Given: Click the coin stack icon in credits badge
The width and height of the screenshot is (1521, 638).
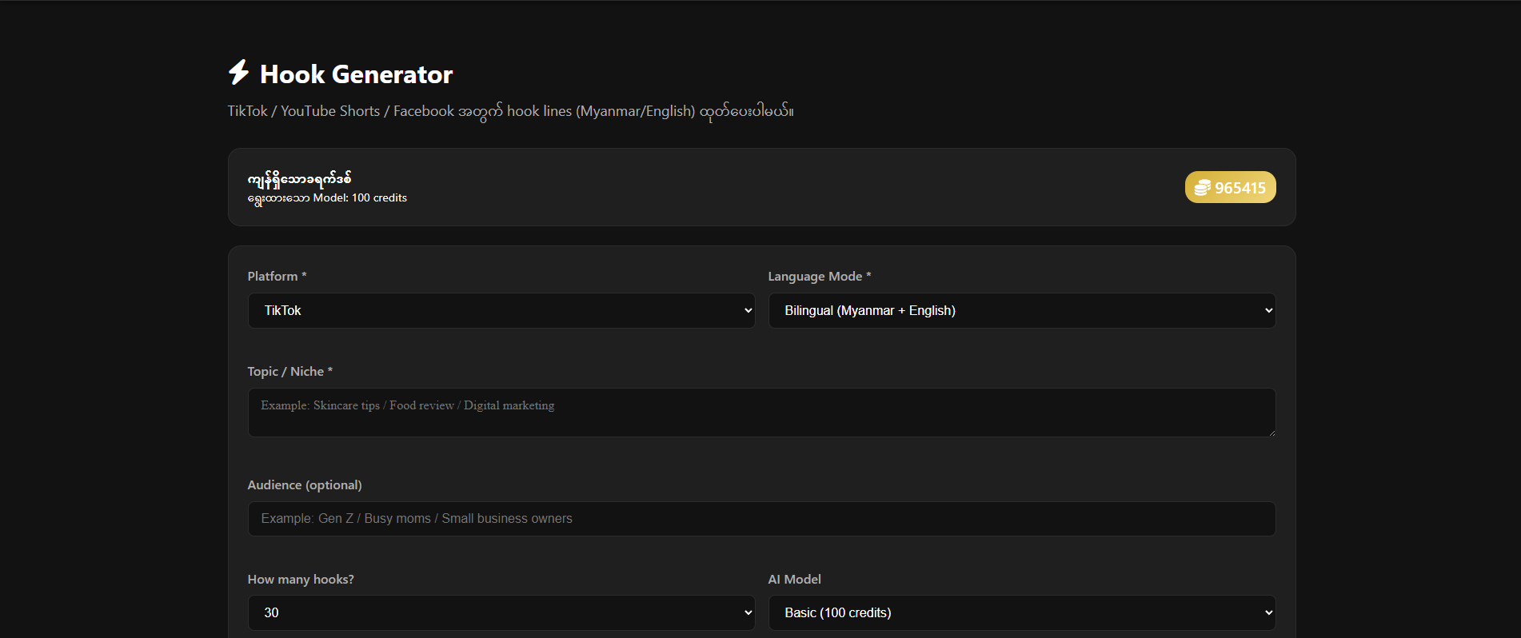Looking at the screenshot, I should 1202,188.
